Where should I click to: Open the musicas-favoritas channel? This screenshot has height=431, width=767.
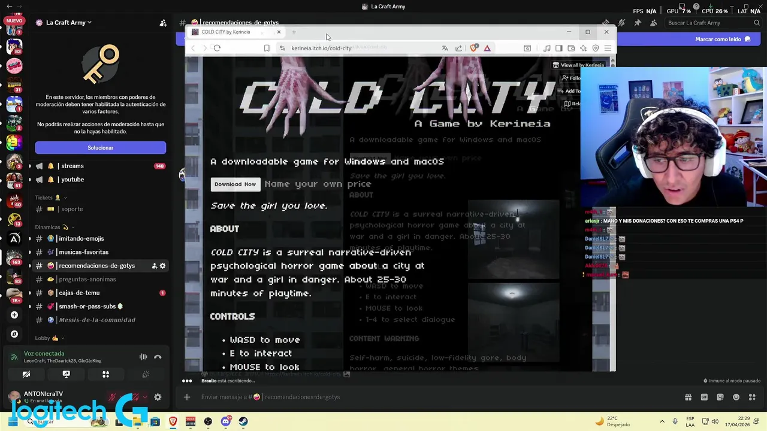pos(101,252)
